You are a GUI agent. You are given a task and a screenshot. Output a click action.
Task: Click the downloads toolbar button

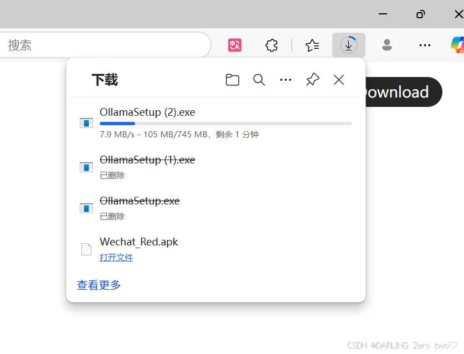point(348,45)
